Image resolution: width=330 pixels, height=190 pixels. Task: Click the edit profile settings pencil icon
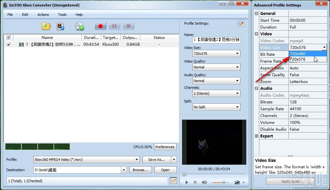240,23
